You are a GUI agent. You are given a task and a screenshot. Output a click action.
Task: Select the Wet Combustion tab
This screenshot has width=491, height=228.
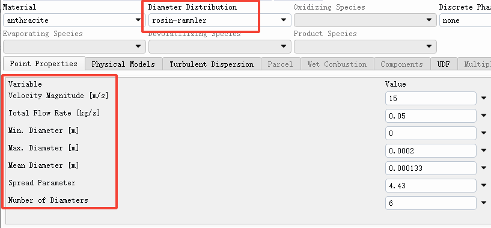point(337,64)
